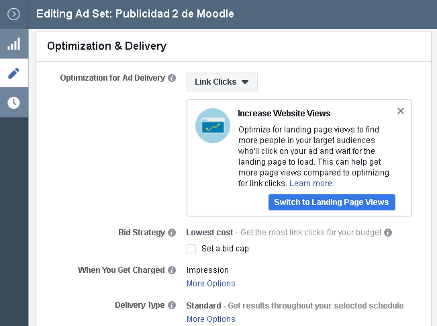Open the clock history icon
Image resolution: width=437 pixels, height=326 pixels.
coord(13,103)
